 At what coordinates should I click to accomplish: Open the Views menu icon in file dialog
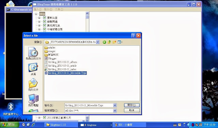(x=120, y=42)
